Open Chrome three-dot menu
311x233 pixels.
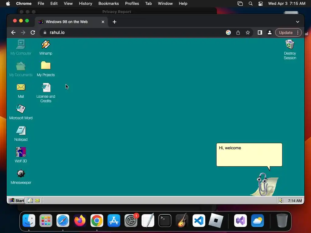click(298, 32)
